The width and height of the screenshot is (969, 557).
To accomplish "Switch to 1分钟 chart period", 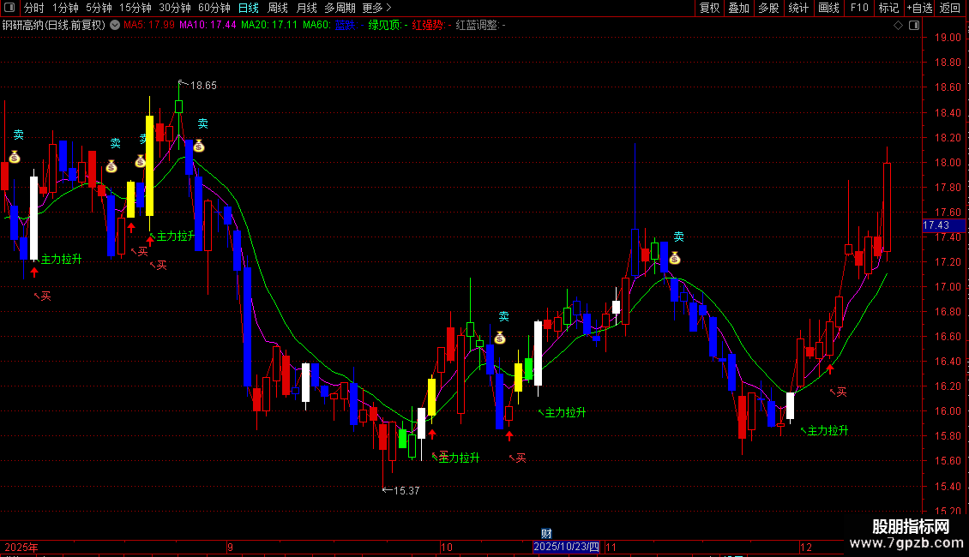I will [65, 8].
